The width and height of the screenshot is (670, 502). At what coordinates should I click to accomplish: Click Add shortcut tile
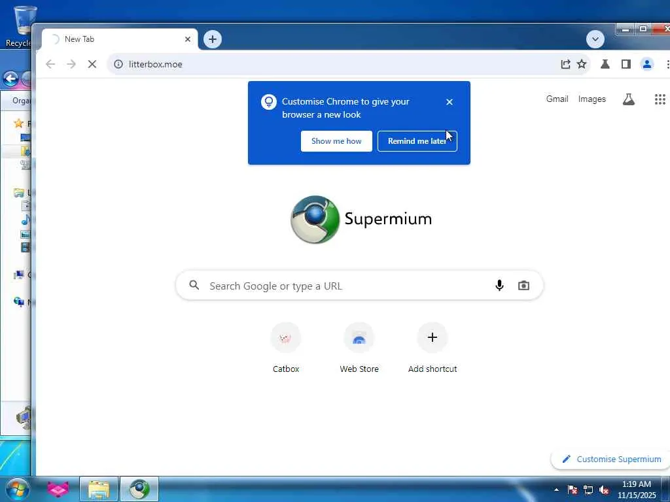coord(432,348)
